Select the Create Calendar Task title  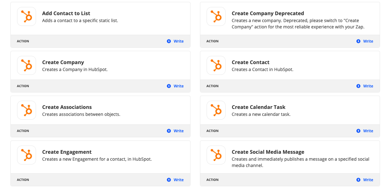pos(258,107)
